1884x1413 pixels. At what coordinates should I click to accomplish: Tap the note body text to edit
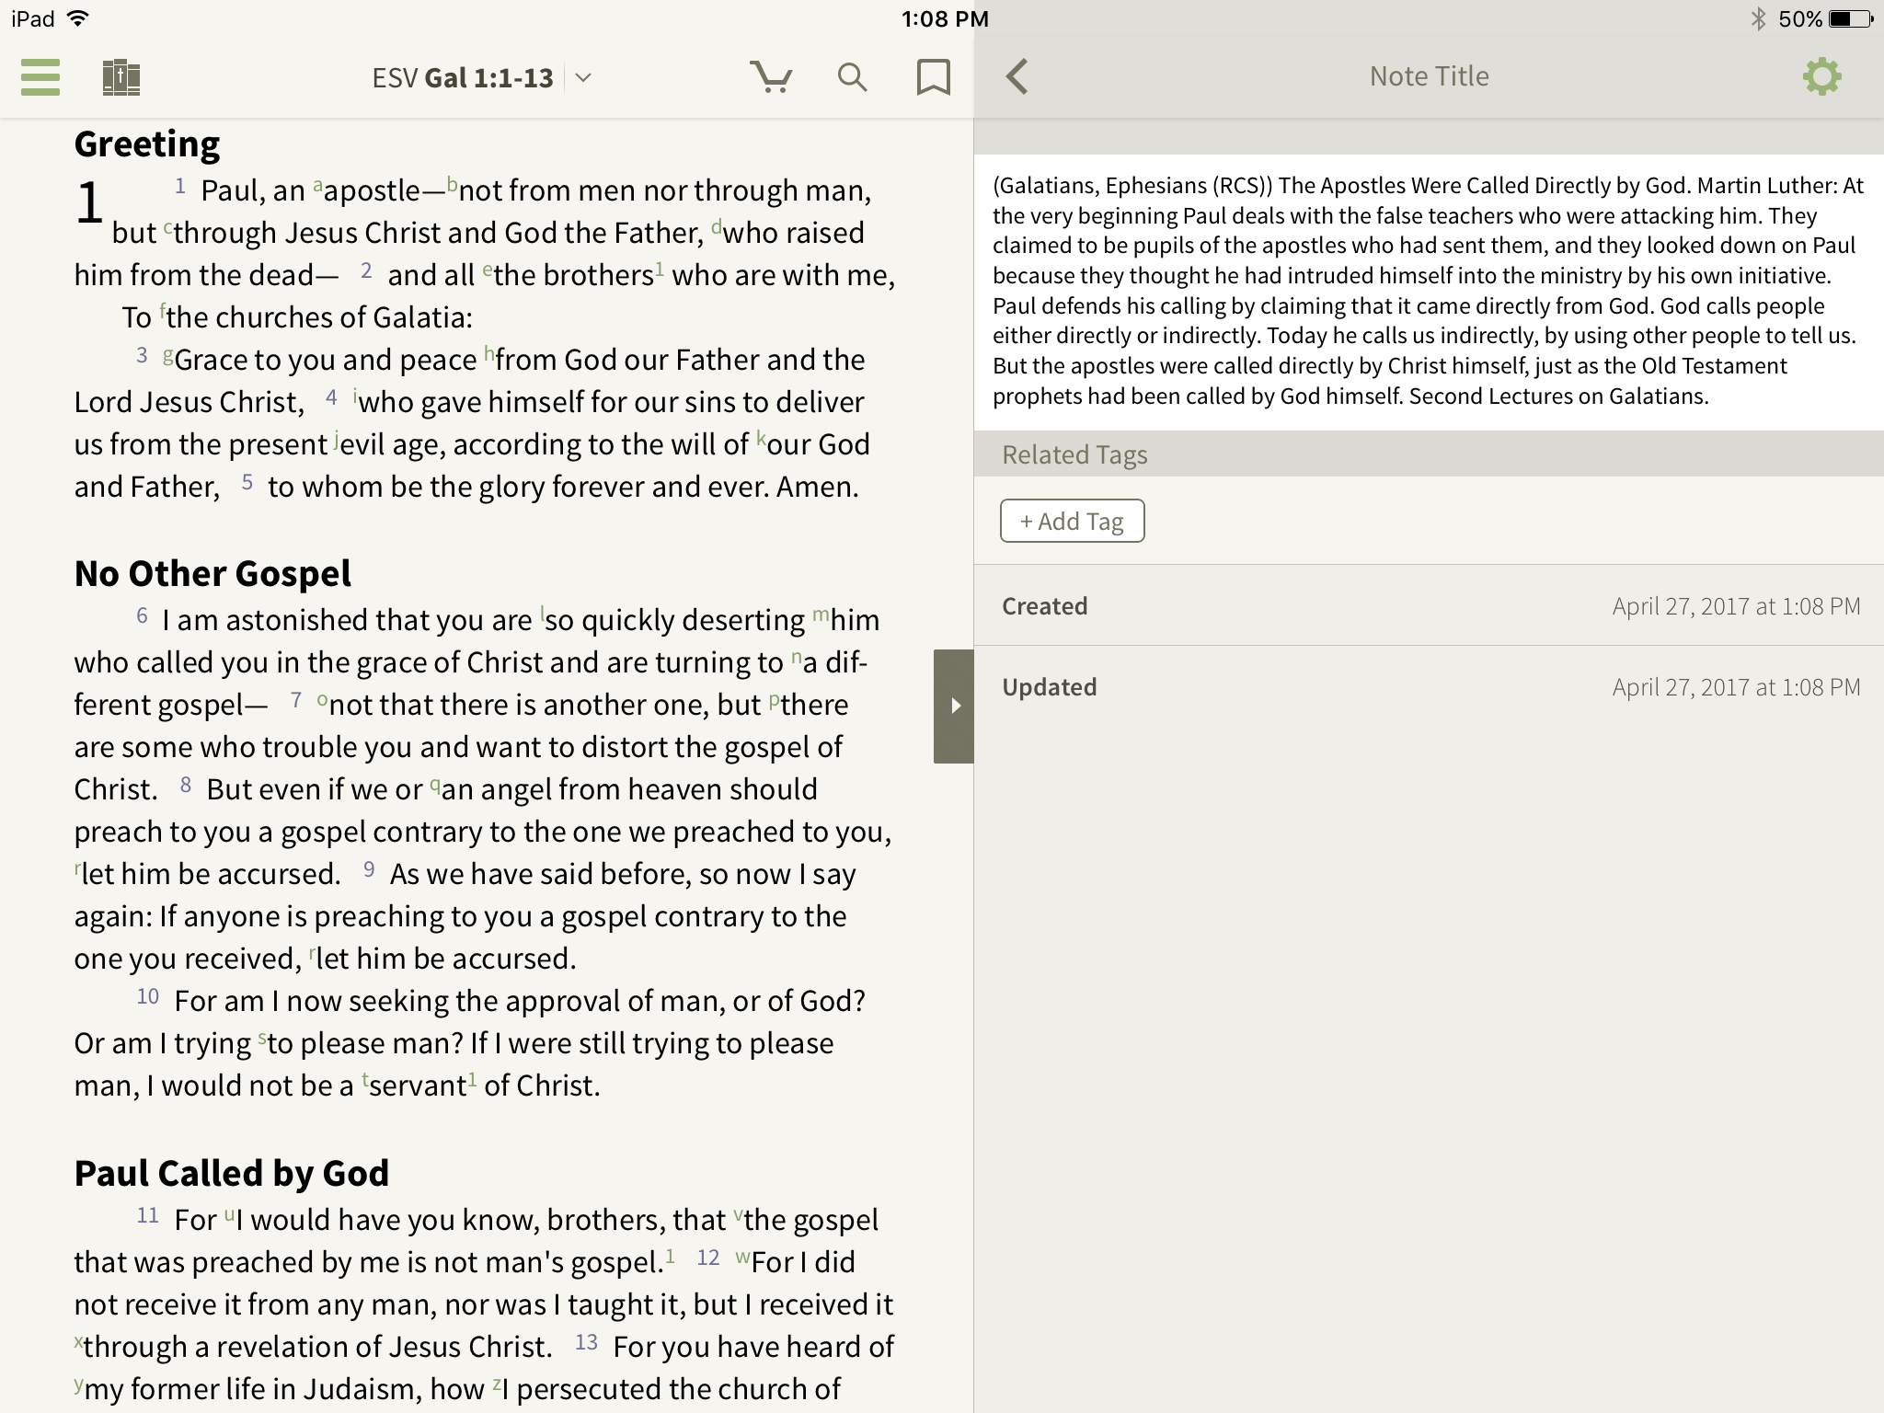coord(1429,291)
